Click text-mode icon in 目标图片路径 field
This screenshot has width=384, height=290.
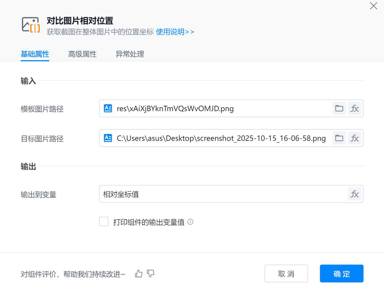[x=108, y=138]
